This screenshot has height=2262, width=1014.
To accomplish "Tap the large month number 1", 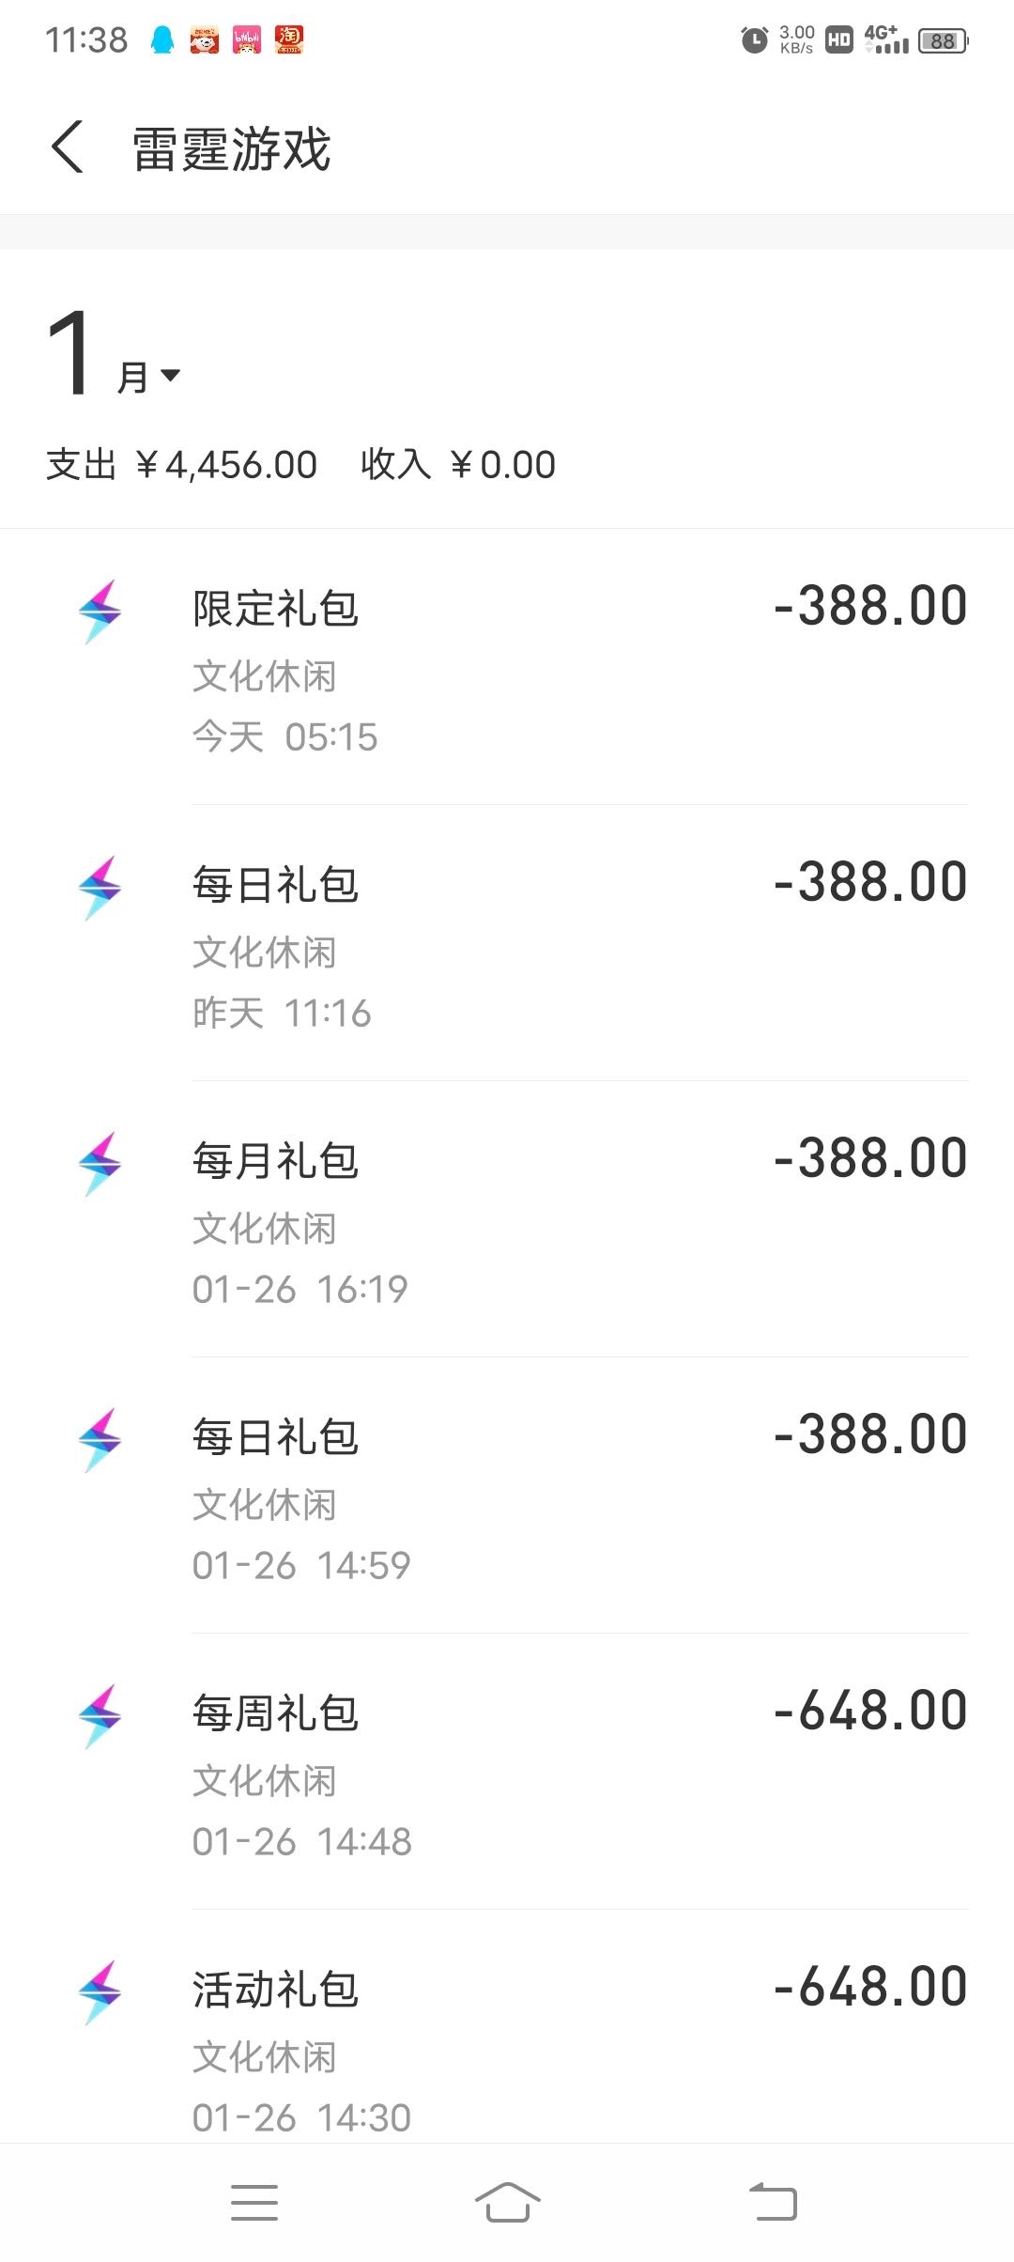I will [70, 355].
